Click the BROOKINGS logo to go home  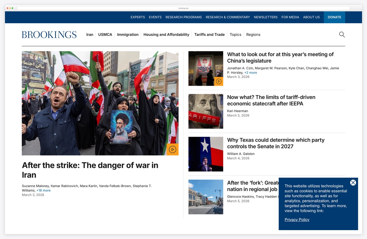point(49,34)
